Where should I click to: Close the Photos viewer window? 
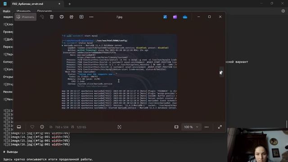pos(220,17)
